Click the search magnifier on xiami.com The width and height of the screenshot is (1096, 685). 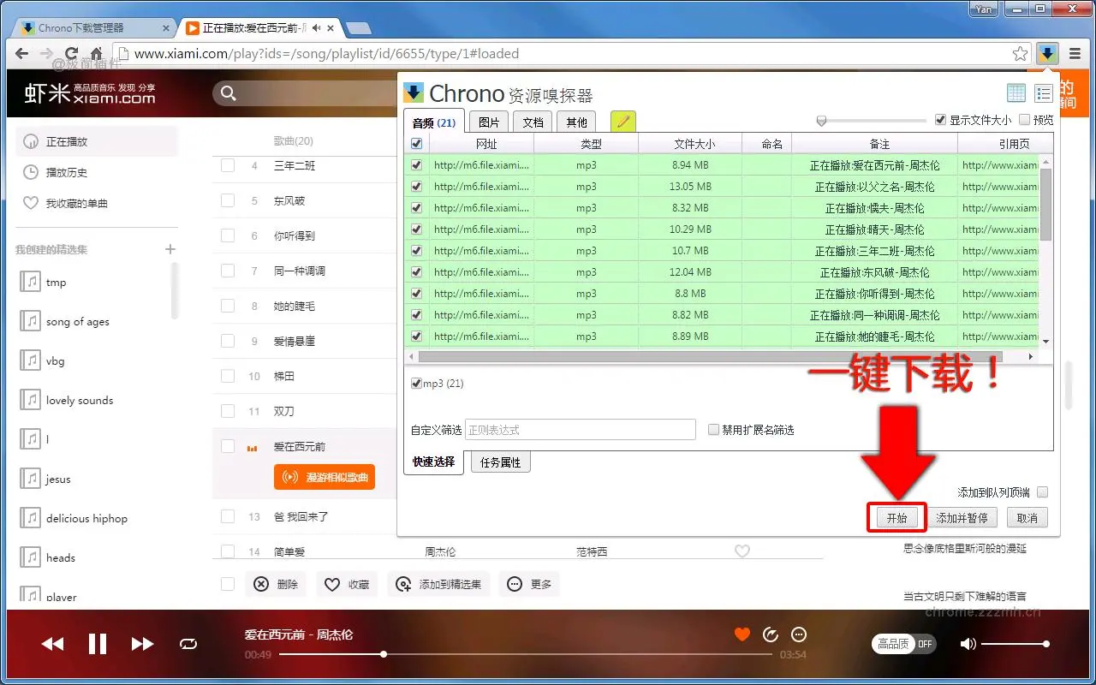[x=228, y=92]
